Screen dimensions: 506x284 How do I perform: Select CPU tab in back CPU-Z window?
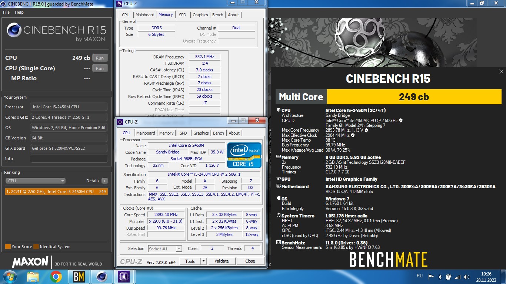tap(126, 15)
